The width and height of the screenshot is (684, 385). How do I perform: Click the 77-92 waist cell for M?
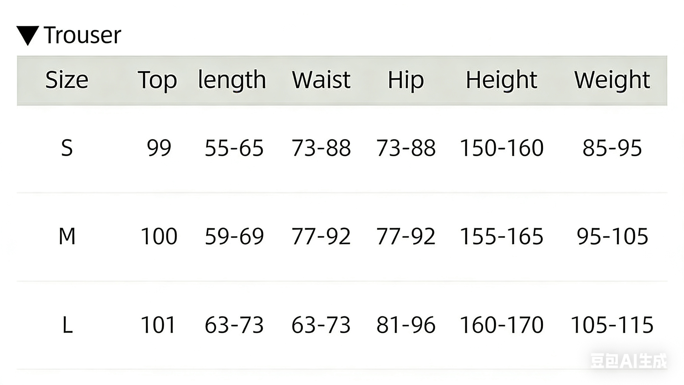321,236
